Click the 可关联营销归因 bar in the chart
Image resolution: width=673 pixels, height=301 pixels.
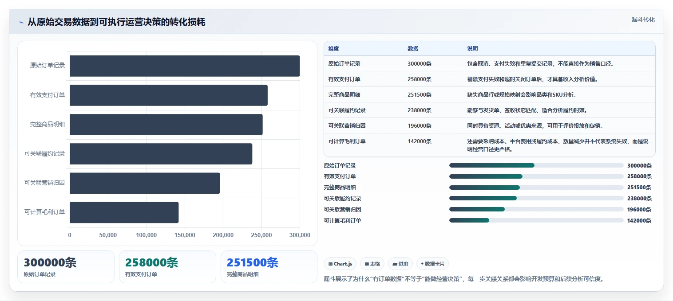[145, 183]
